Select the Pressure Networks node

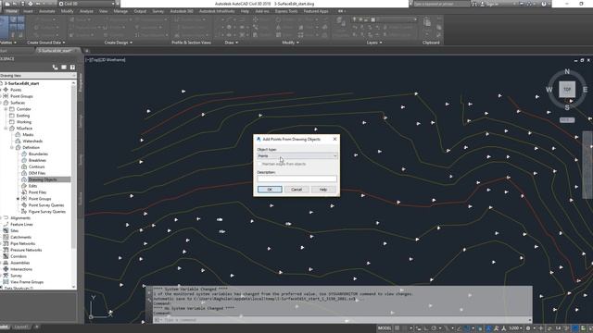point(26,251)
